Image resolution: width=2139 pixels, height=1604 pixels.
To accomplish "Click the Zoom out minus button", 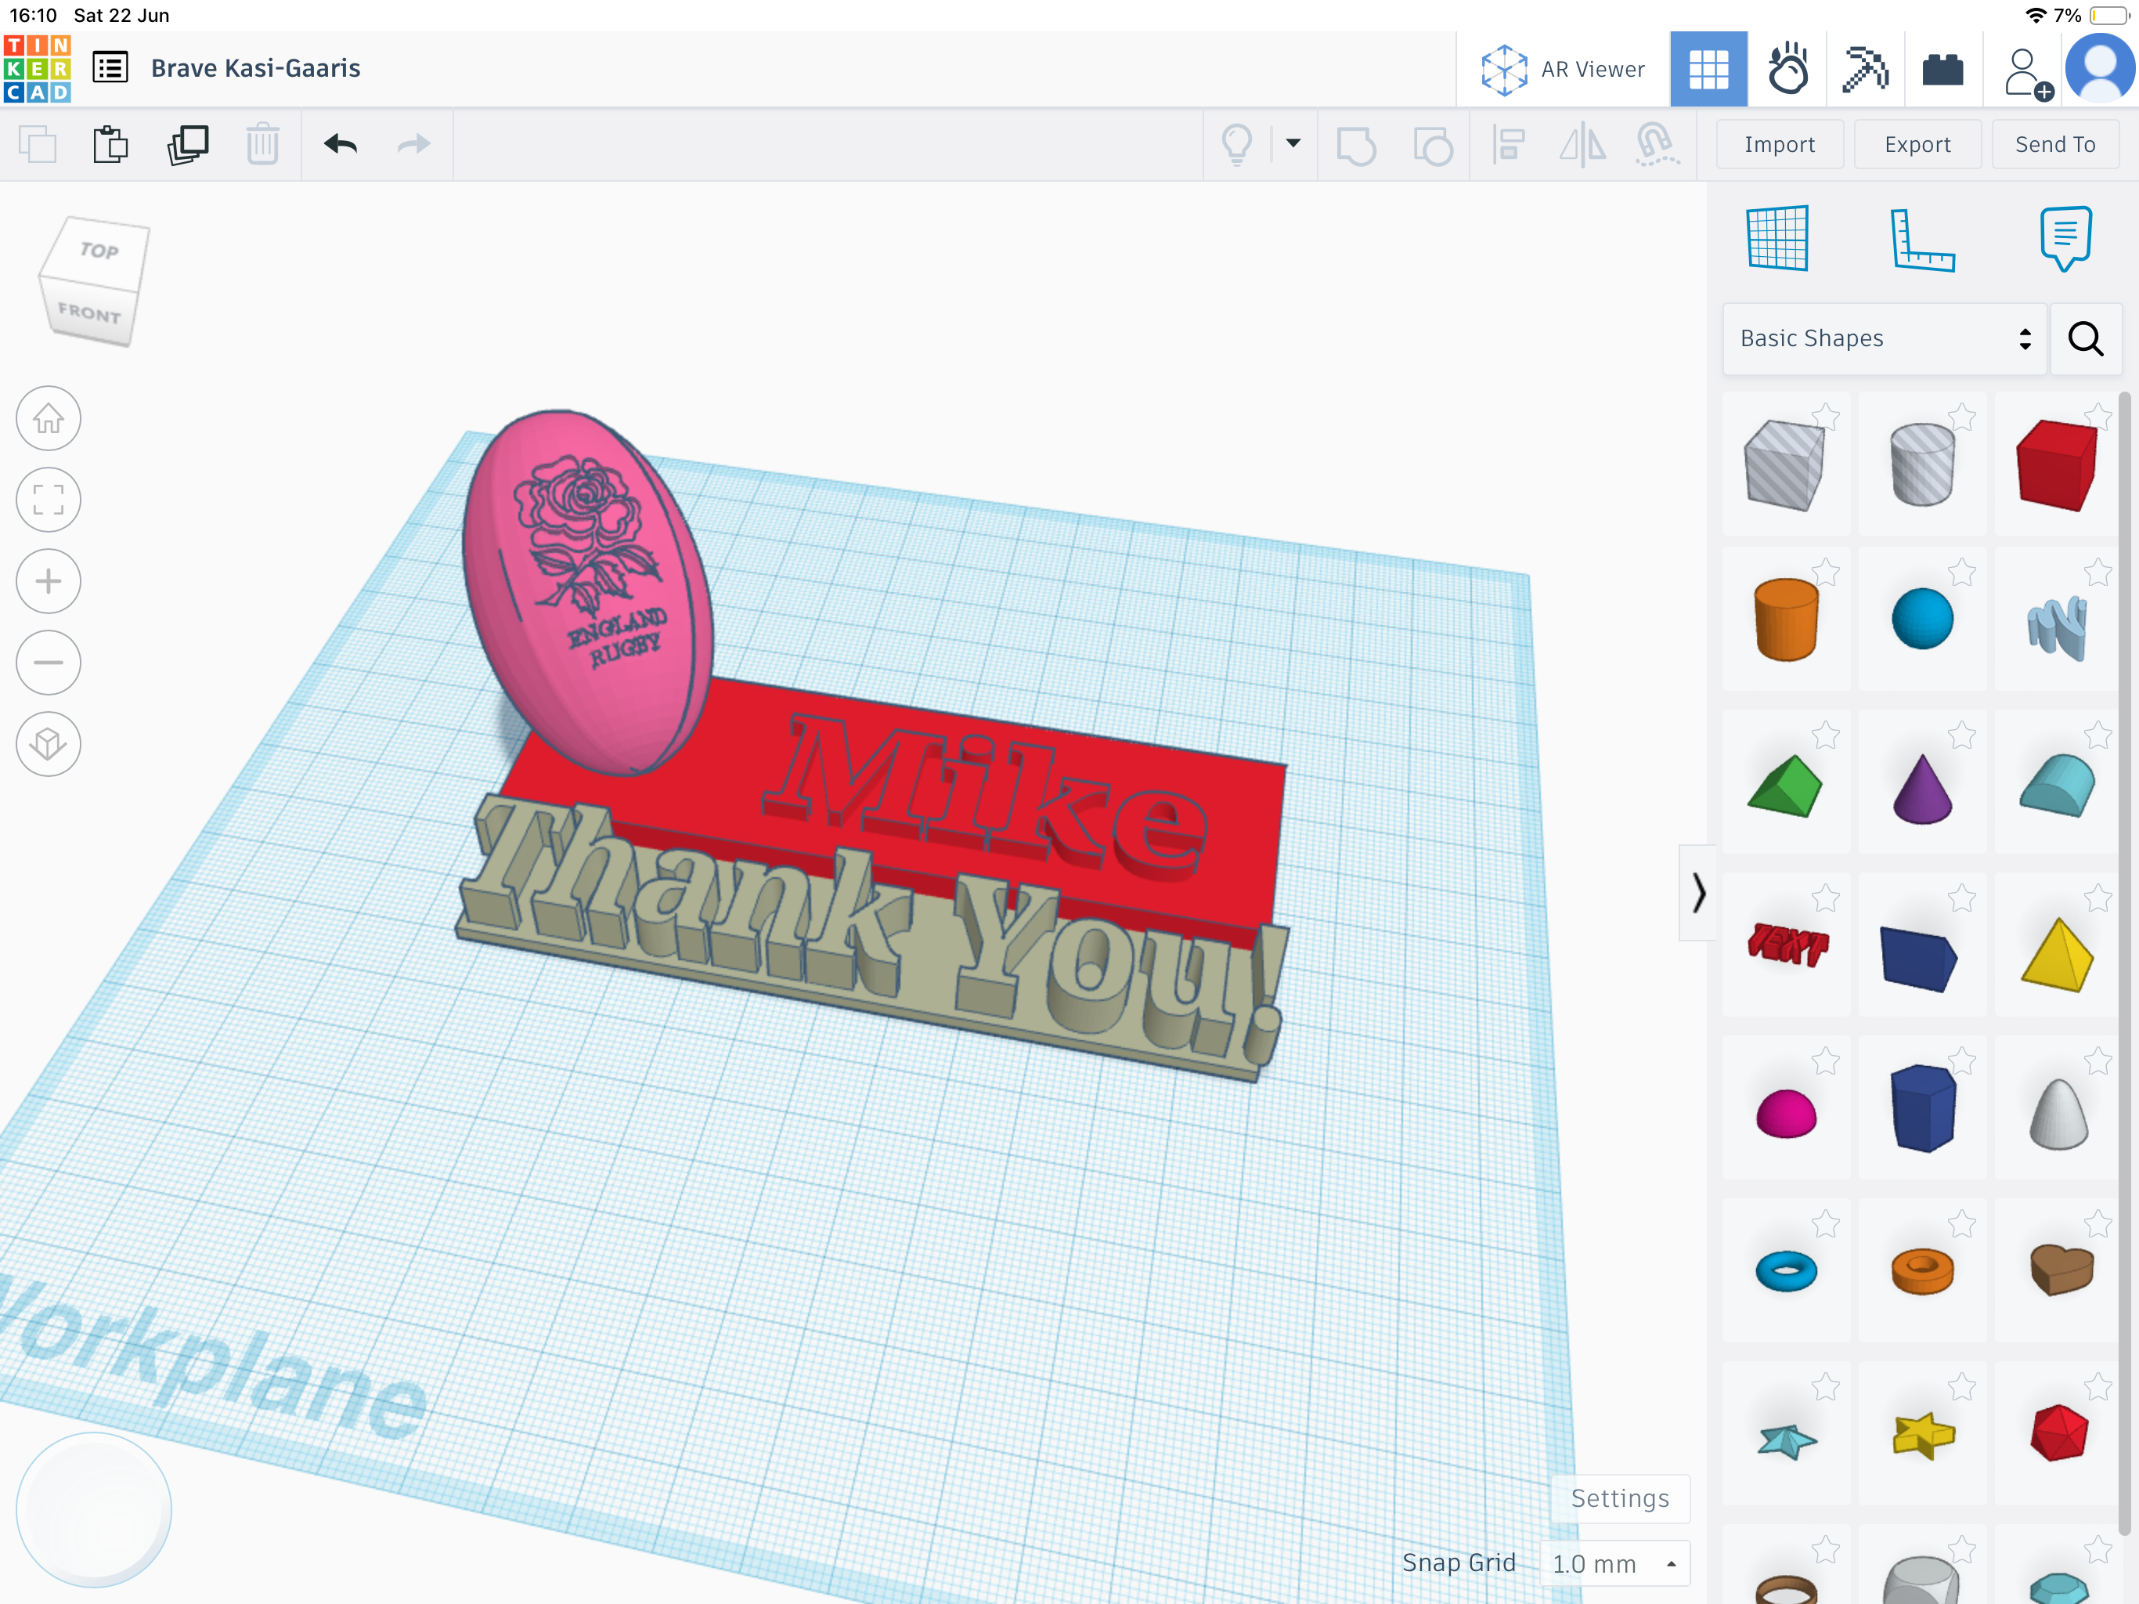I will pyautogui.click(x=49, y=663).
